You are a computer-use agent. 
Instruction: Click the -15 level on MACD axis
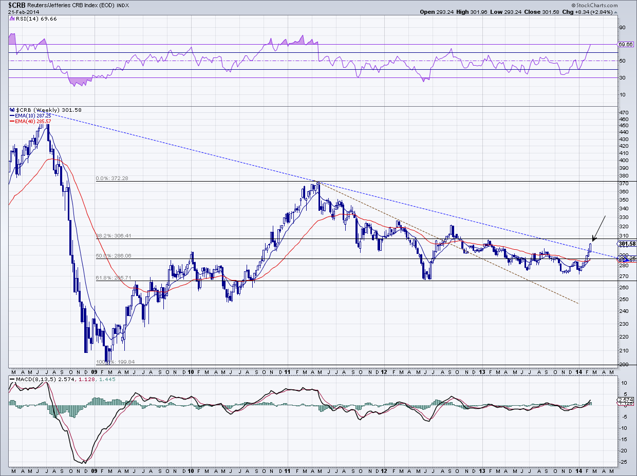click(x=623, y=439)
